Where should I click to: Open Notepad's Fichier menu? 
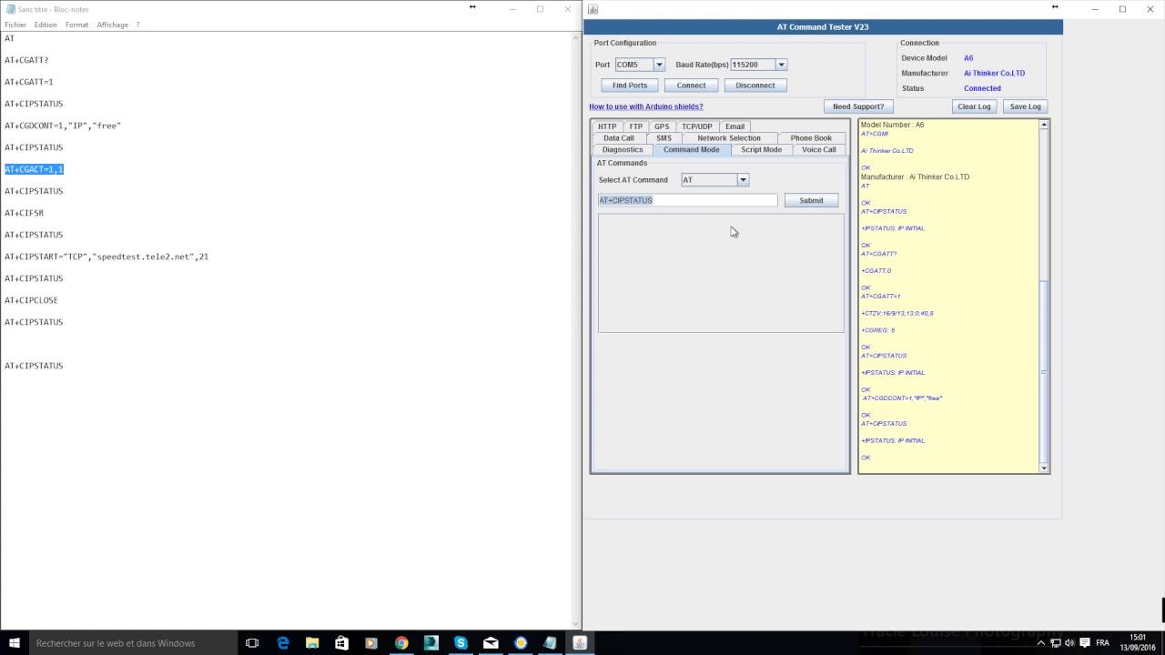pyautogui.click(x=15, y=25)
